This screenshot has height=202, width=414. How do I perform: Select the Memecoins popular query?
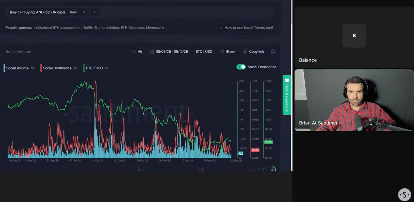pyautogui.click(x=155, y=27)
